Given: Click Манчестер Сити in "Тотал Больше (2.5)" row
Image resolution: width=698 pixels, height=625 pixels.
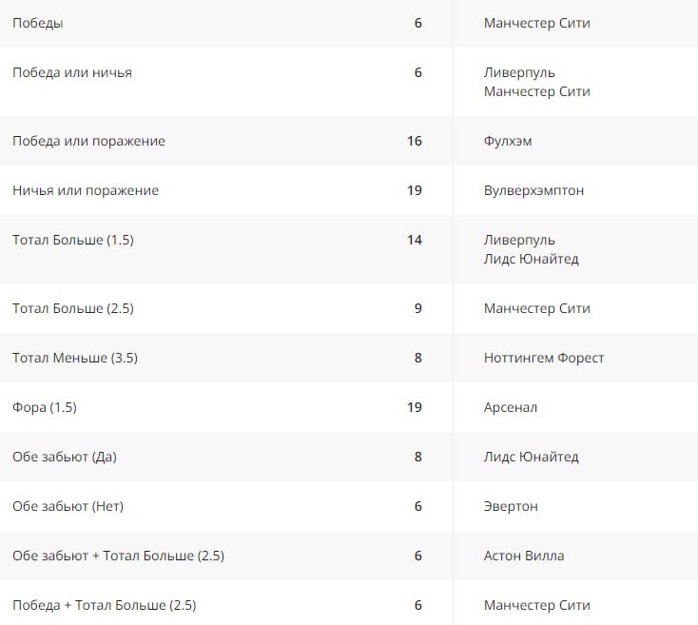Looking at the screenshot, I should coord(536,308).
